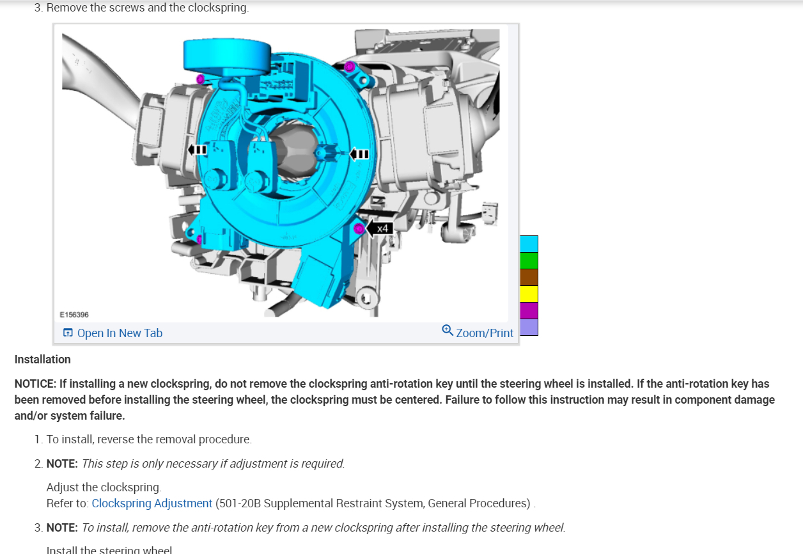Viewport: 803px width, 554px height.
Task: Click the Zoom/Print magnifier icon
Action: (x=448, y=331)
